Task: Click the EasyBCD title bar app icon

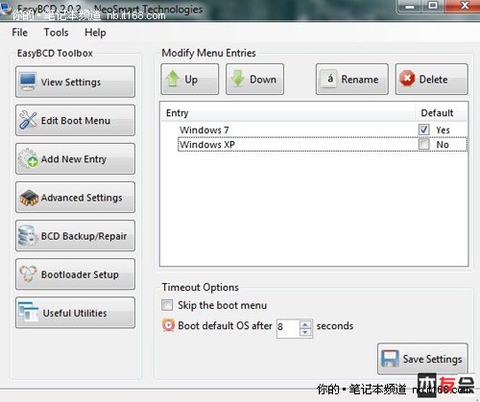Action: tap(5, 9)
